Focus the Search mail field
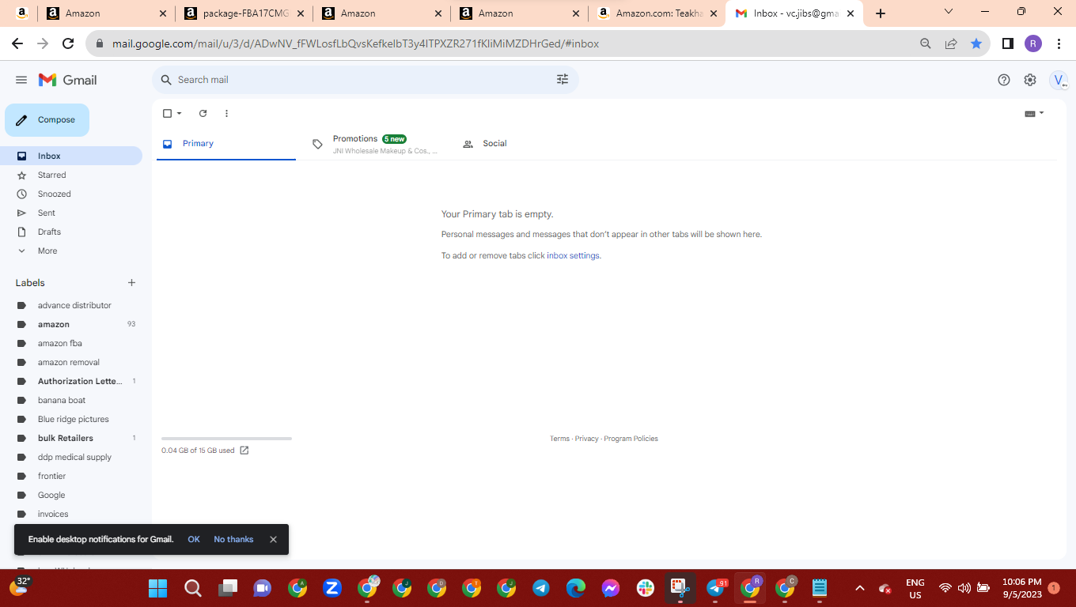This screenshot has width=1076, height=607. point(365,80)
